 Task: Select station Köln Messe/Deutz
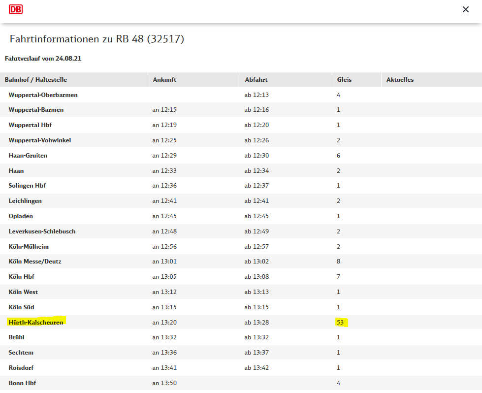(35, 262)
